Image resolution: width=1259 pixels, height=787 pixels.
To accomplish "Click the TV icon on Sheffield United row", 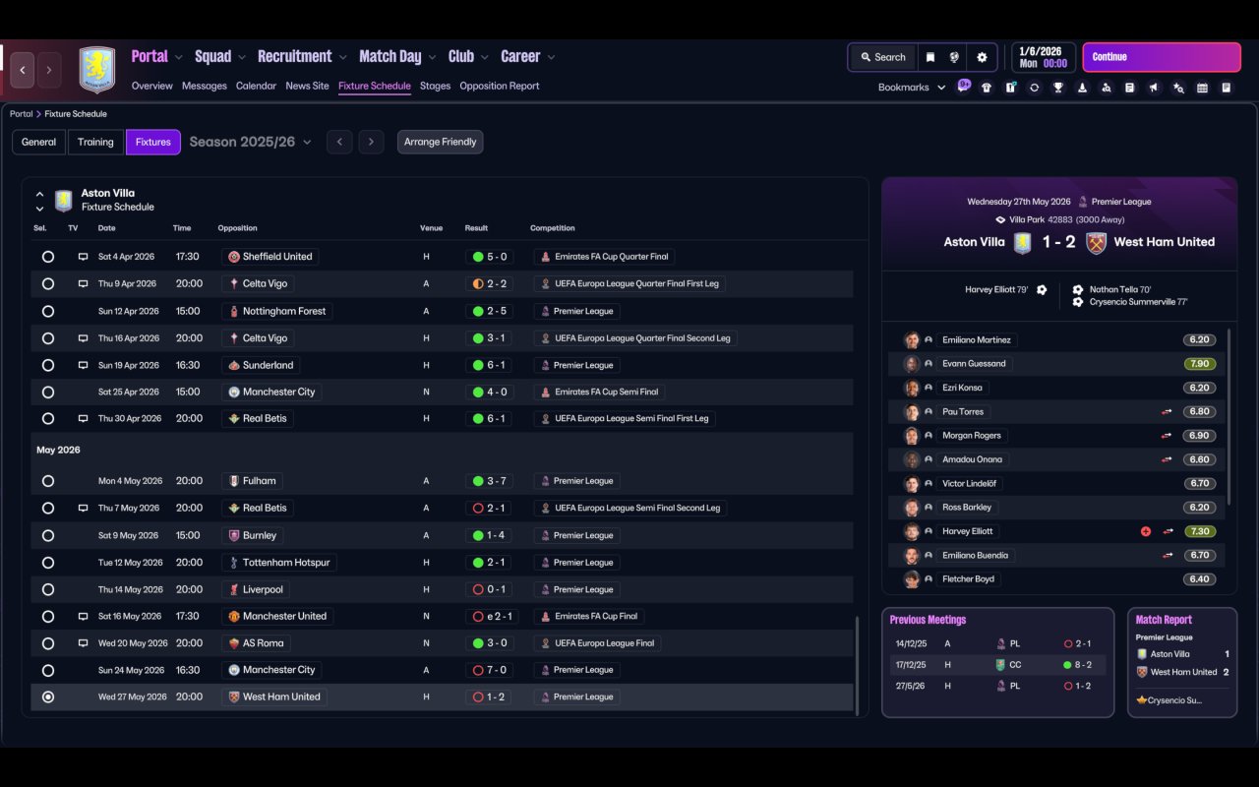I will [83, 257].
